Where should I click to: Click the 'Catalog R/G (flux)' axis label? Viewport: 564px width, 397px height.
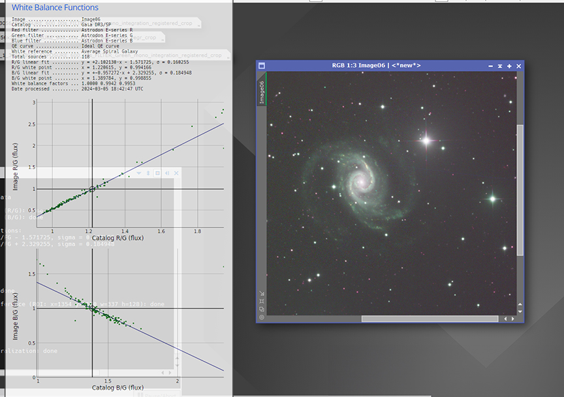point(117,238)
